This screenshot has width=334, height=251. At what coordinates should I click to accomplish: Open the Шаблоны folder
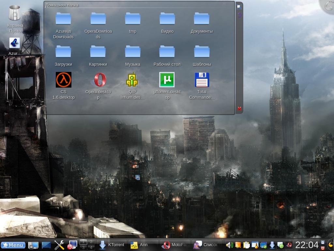coord(202,56)
